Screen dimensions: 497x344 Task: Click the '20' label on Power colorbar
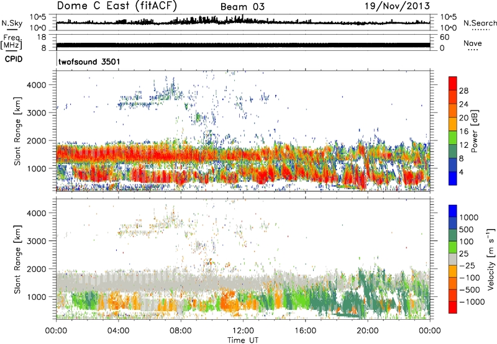click(463, 118)
